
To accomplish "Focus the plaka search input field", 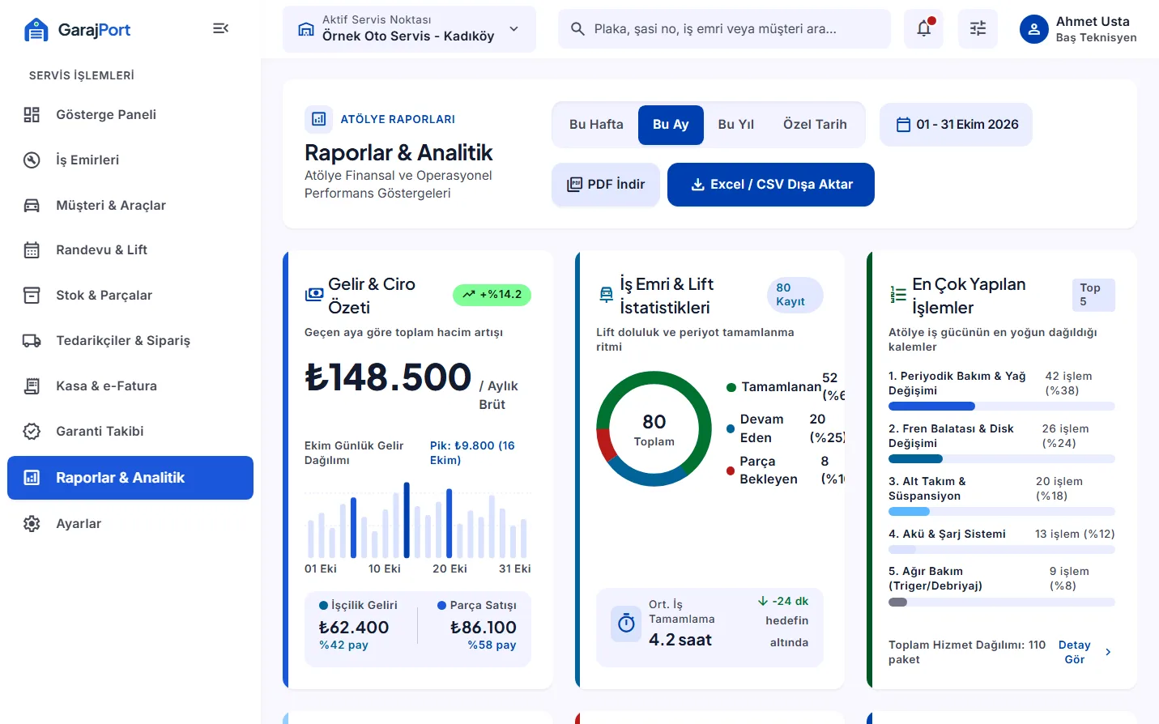I will coord(725,29).
